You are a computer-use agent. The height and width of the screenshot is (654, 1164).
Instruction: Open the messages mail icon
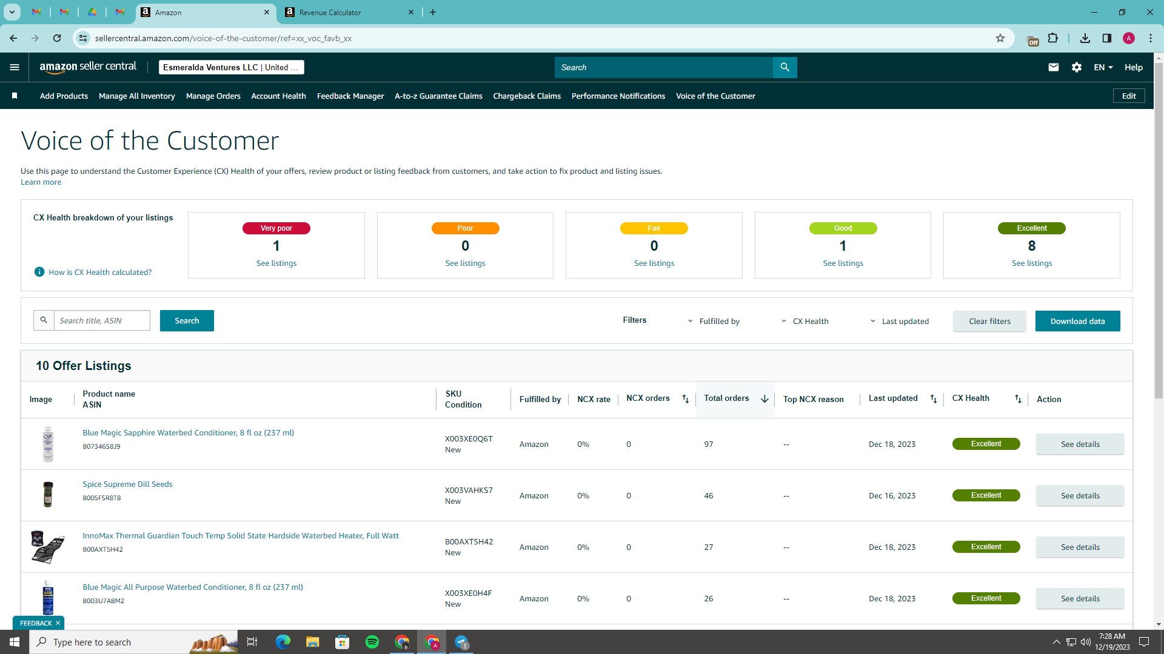point(1054,67)
